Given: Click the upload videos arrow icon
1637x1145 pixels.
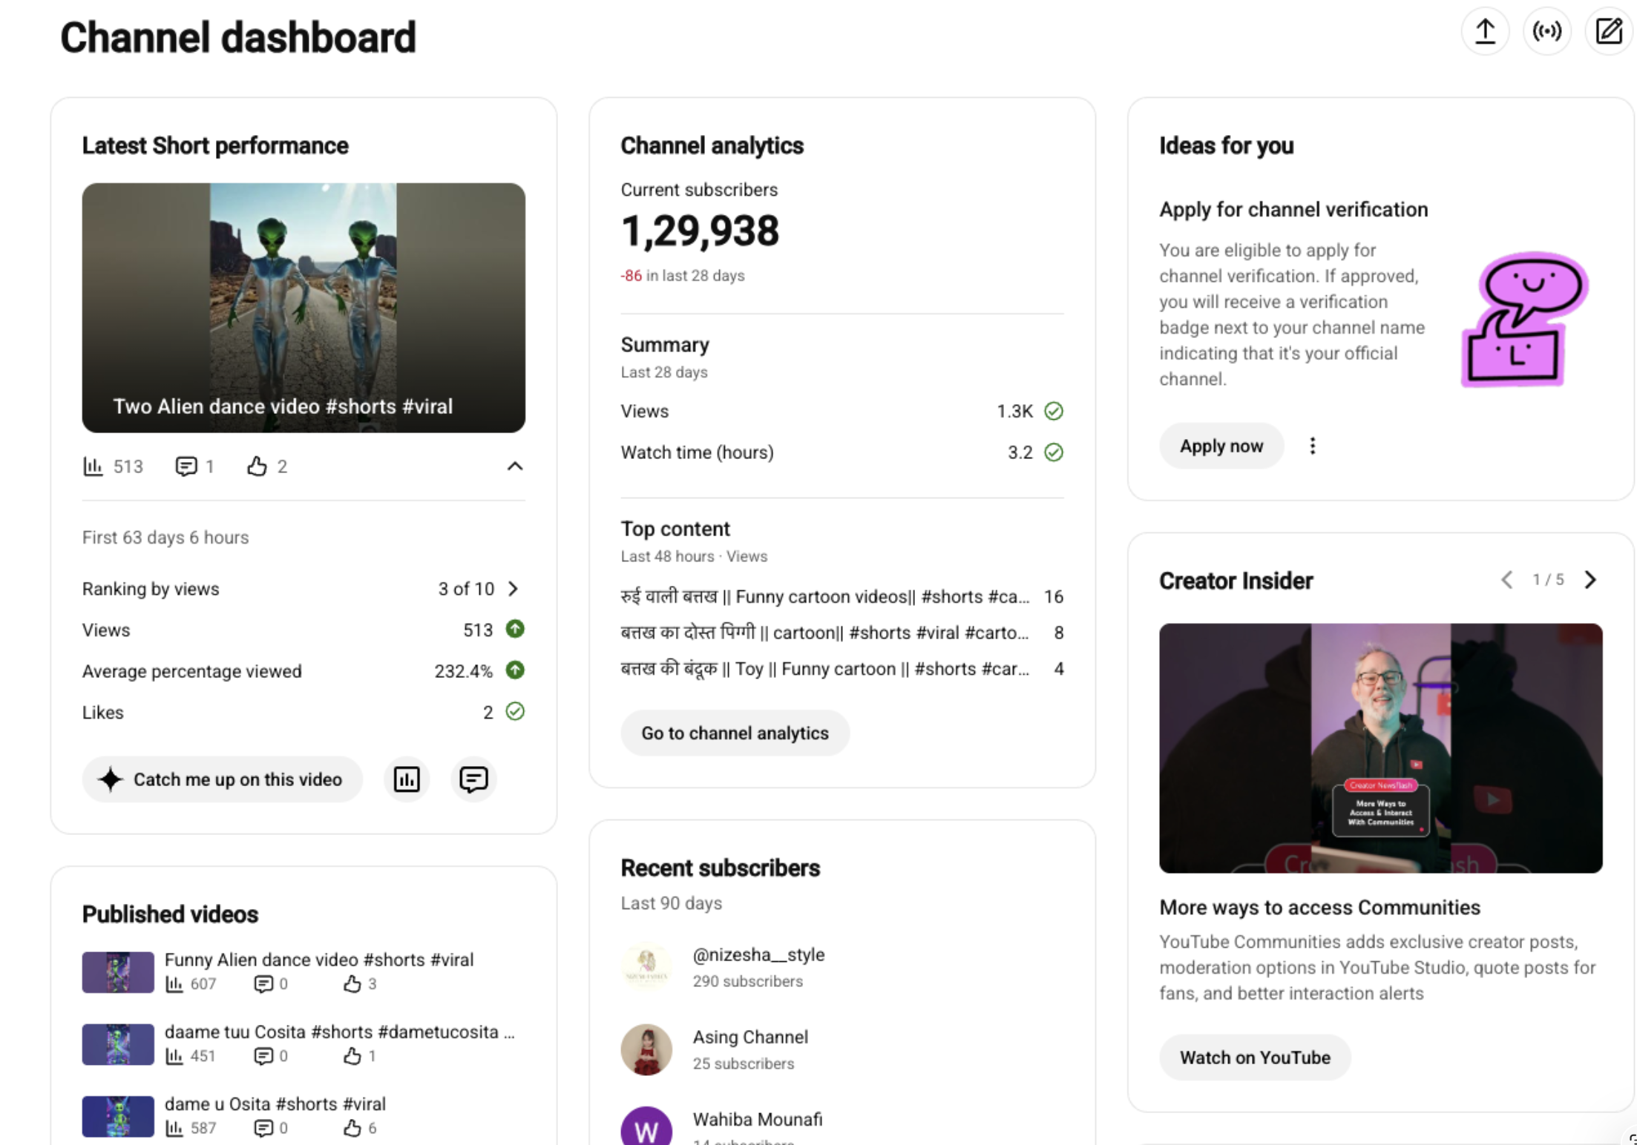Looking at the screenshot, I should point(1485,31).
